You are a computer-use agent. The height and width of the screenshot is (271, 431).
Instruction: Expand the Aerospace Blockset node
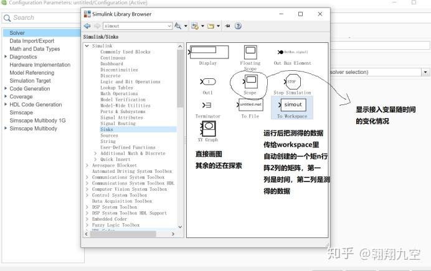(87, 165)
